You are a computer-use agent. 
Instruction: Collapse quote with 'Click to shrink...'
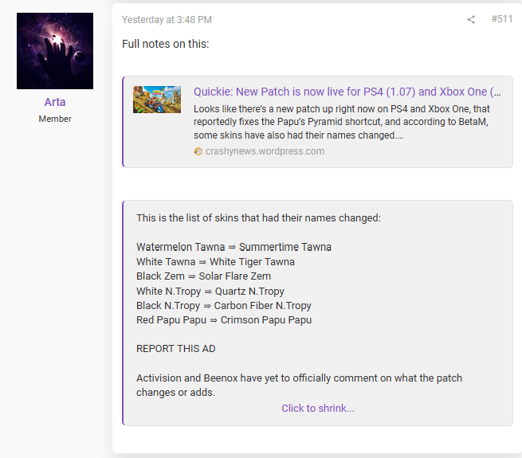318,408
